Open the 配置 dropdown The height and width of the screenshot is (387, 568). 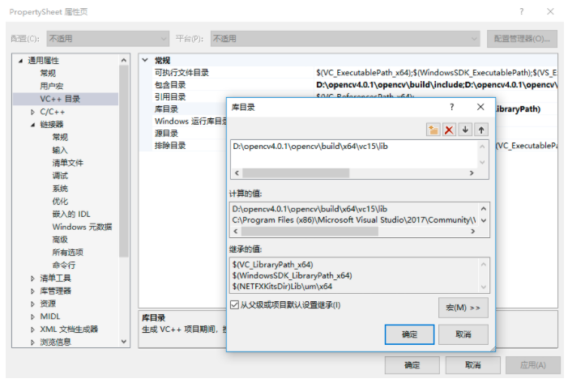(108, 38)
